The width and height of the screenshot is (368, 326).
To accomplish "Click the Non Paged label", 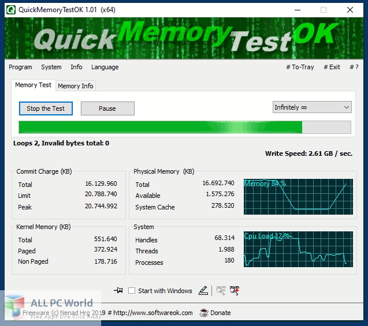I will (x=33, y=261).
